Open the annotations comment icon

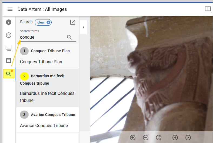pyautogui.click(x=9, y=61)
